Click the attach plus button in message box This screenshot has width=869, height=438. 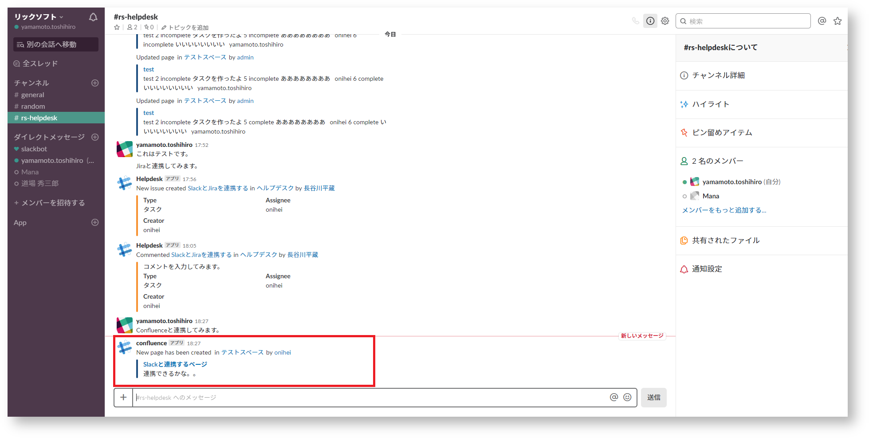click(123, 398)
